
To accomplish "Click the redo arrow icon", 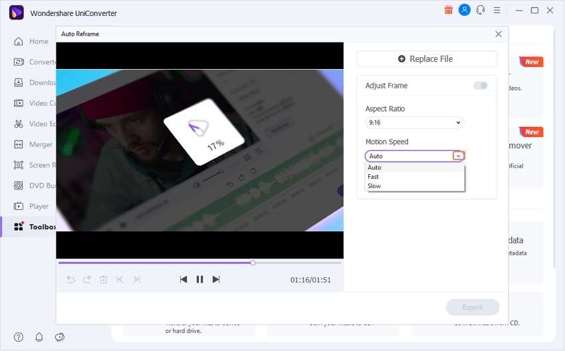I will click(x=87, y=280).
